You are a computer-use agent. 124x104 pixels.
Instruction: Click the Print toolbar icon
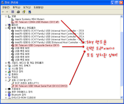18,12
